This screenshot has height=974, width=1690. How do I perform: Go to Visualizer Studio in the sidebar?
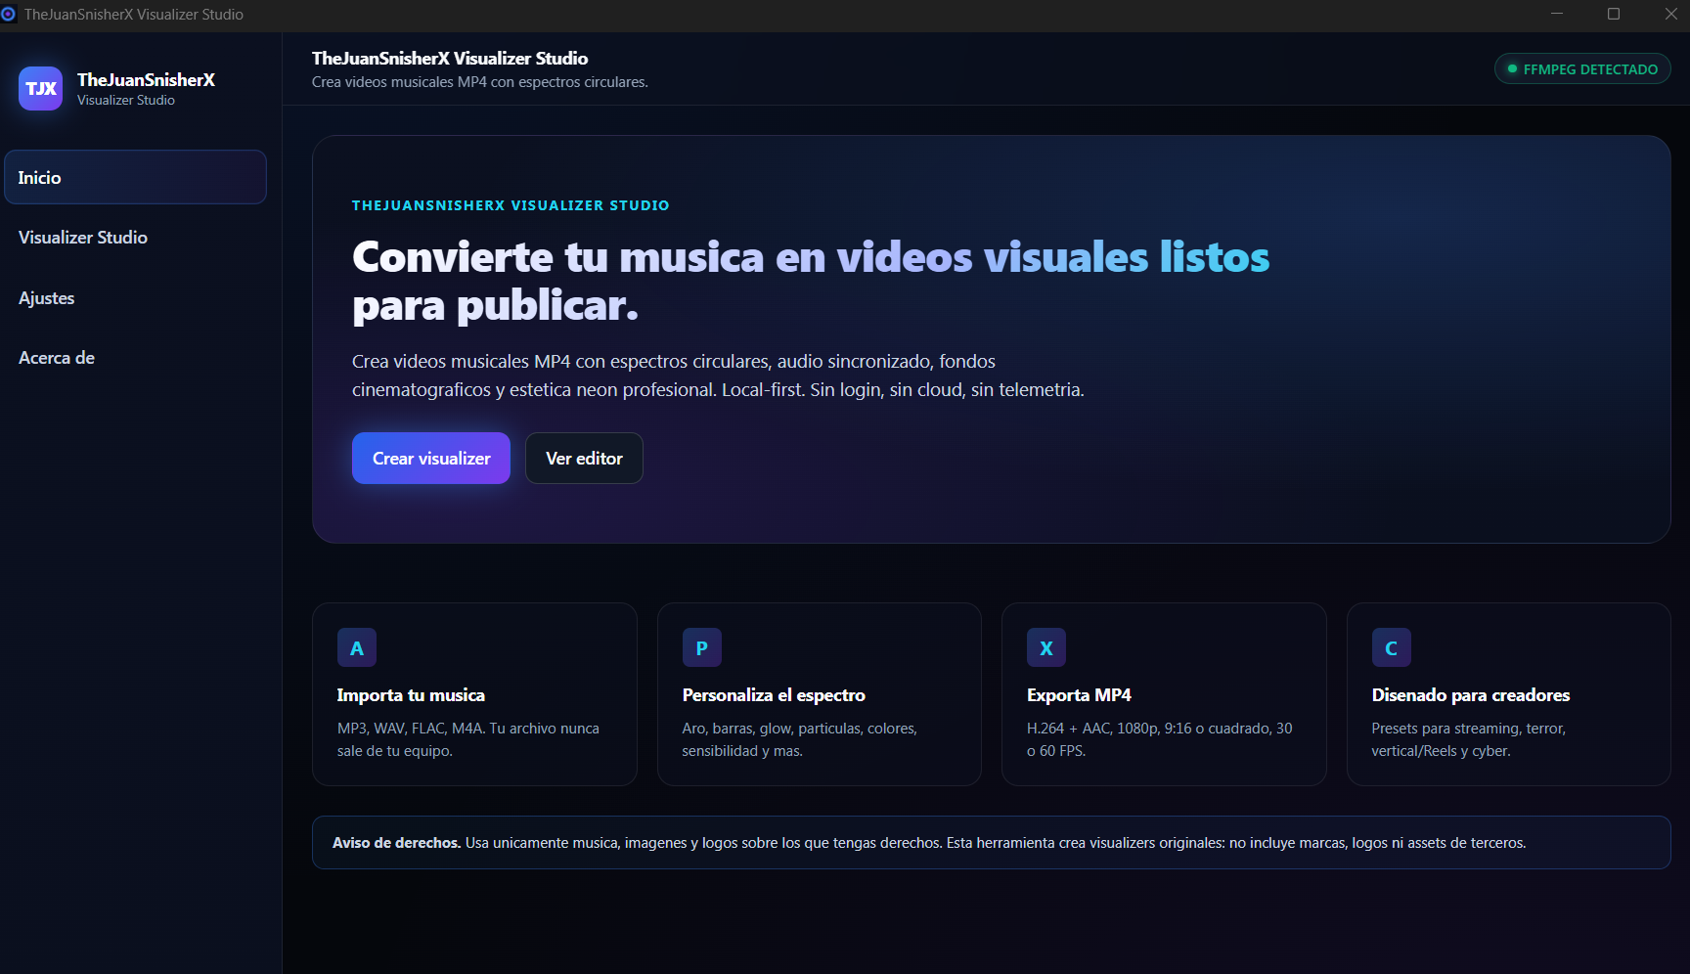(x=135, y=238)
